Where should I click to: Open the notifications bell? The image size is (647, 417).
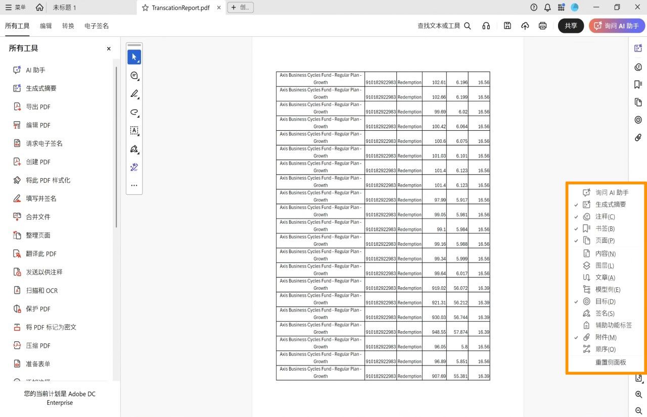[547, 8]
